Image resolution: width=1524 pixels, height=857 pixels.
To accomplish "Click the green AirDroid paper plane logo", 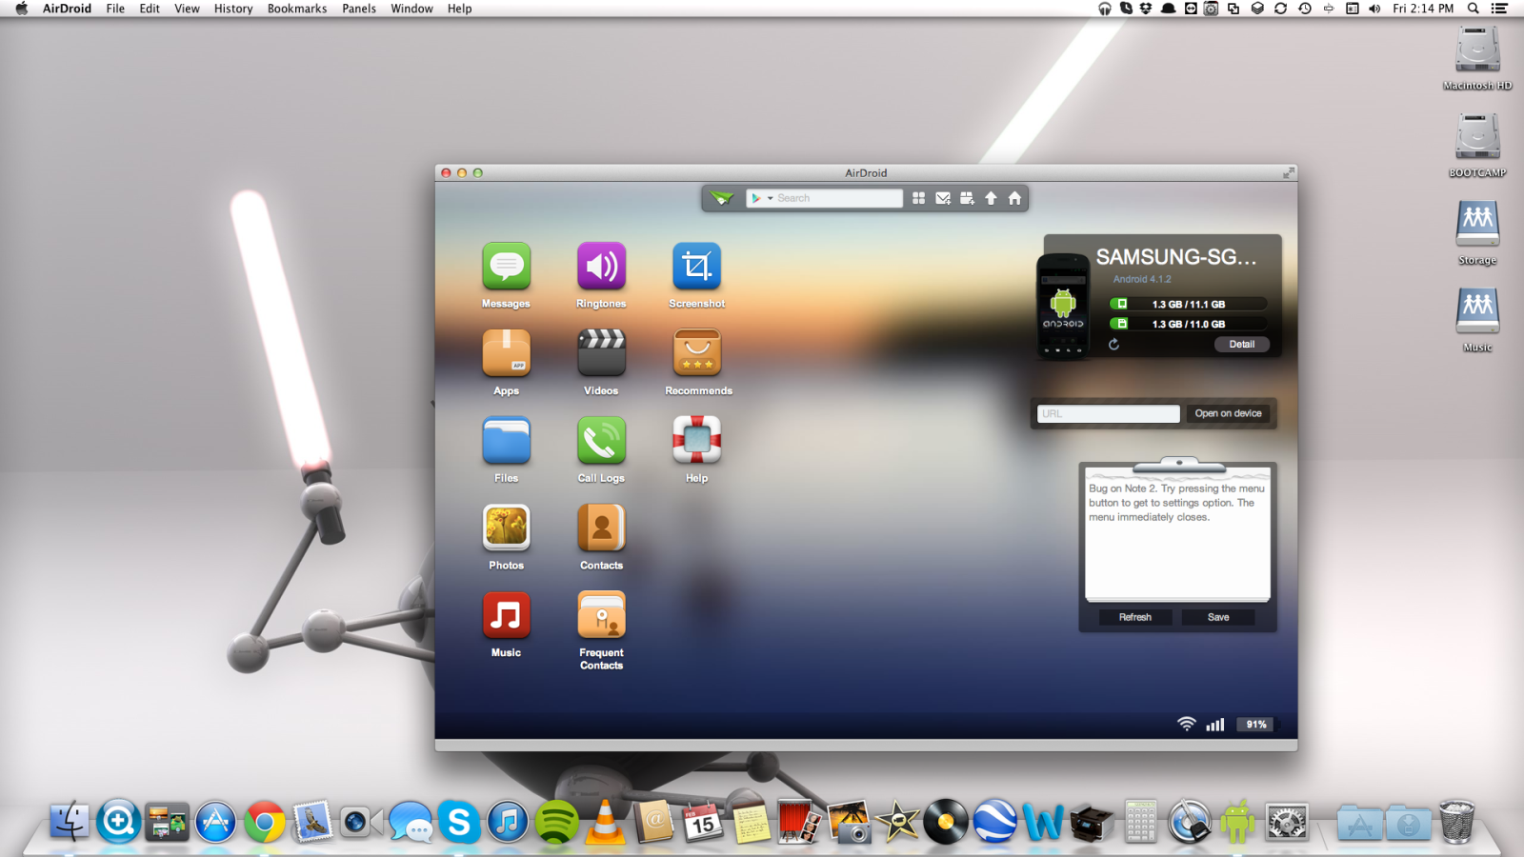I will (722, 198).
